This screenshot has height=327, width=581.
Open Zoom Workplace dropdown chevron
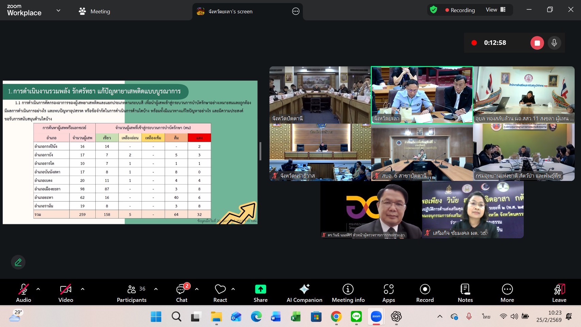tap(58, 11)
